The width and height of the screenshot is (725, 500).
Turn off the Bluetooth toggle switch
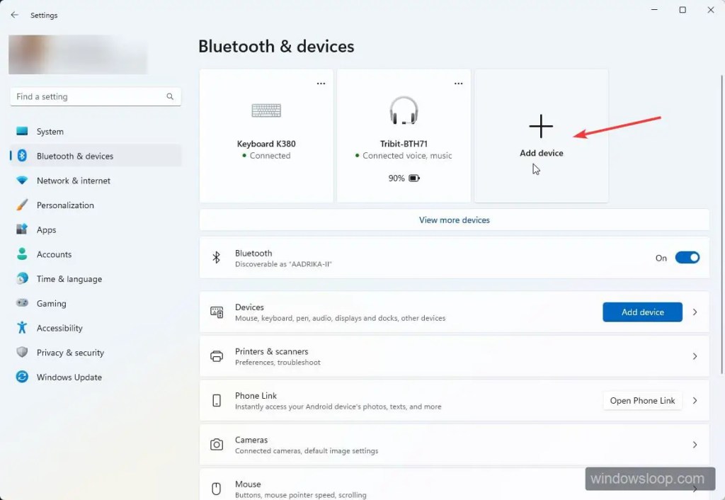[x=687, y=258]
